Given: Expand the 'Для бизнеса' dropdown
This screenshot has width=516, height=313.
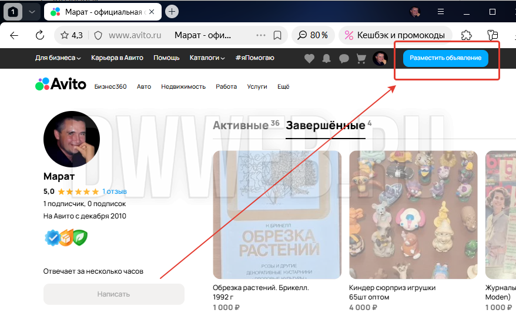Looking at the screenshot, I should (x=58, y=58).
